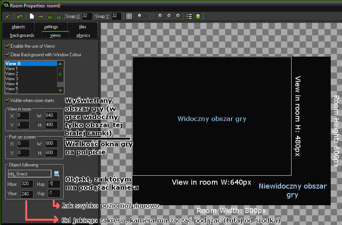The height and width of the screenshot is (225, 342).
Task: Select View 3 in the views list
Action: click(x=12, y=79)
